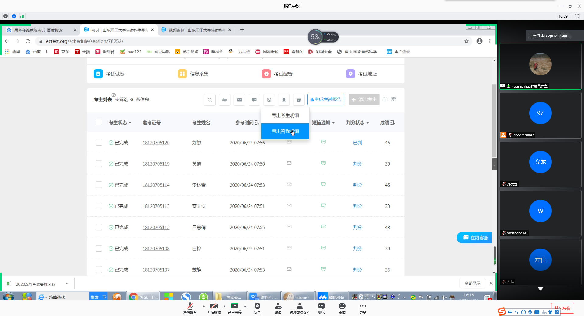Switch to grid view icon in list header
Viewport: 584px width, 316px height.
394,99
